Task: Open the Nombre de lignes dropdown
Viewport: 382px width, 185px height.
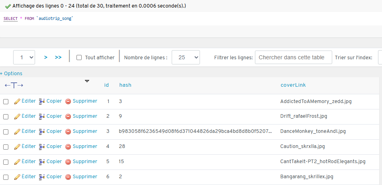Action: pos(185,57)
